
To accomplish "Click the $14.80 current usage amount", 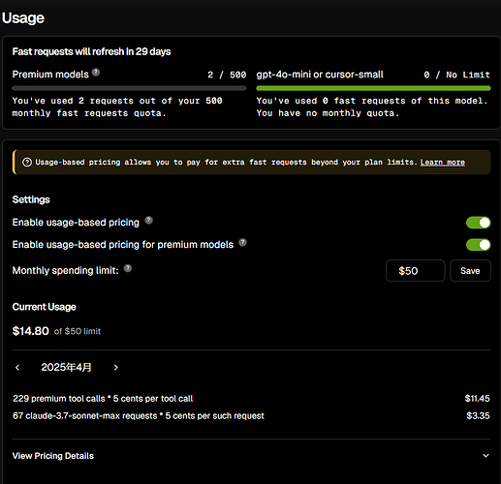I will (x=30, y=331).
